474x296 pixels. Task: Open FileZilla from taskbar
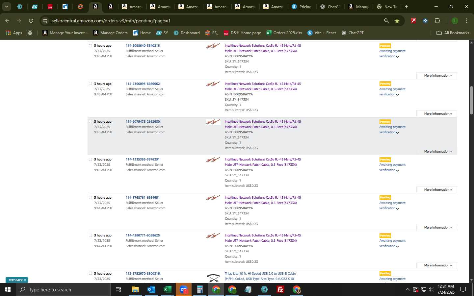coord(280,289)
